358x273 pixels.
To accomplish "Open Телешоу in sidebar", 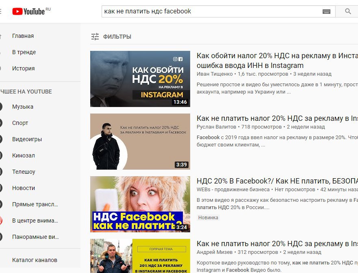I will pyautogui.click(x=24, y=172).
